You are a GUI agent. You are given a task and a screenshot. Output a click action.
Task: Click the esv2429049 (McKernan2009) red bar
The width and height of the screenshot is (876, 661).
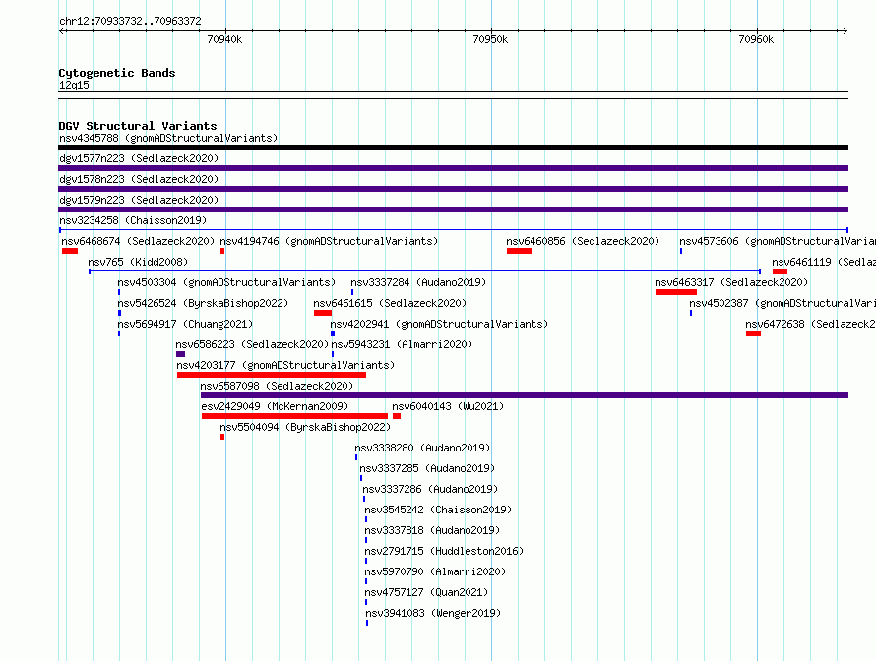[294, 416]
